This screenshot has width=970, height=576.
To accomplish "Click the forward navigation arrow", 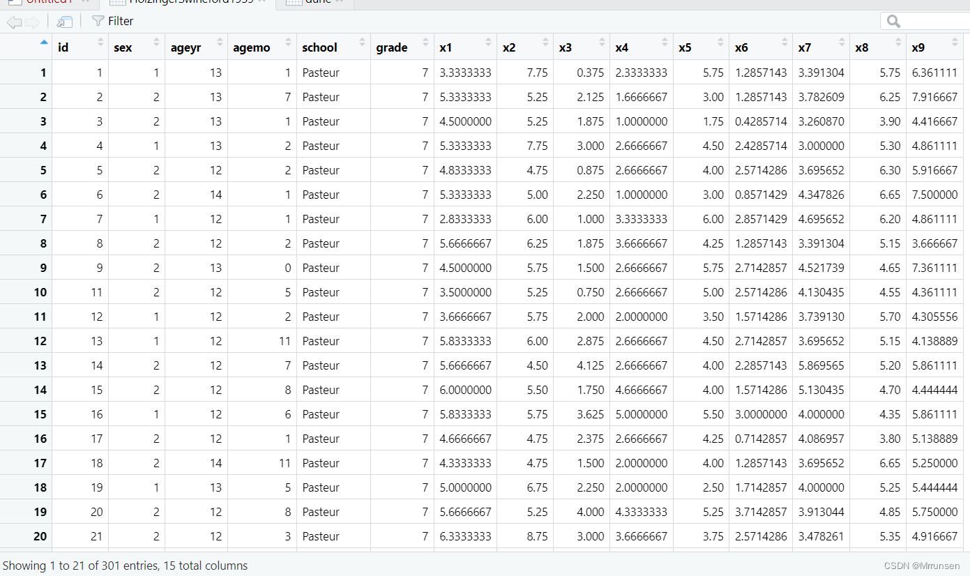I will tap(32, 22).
